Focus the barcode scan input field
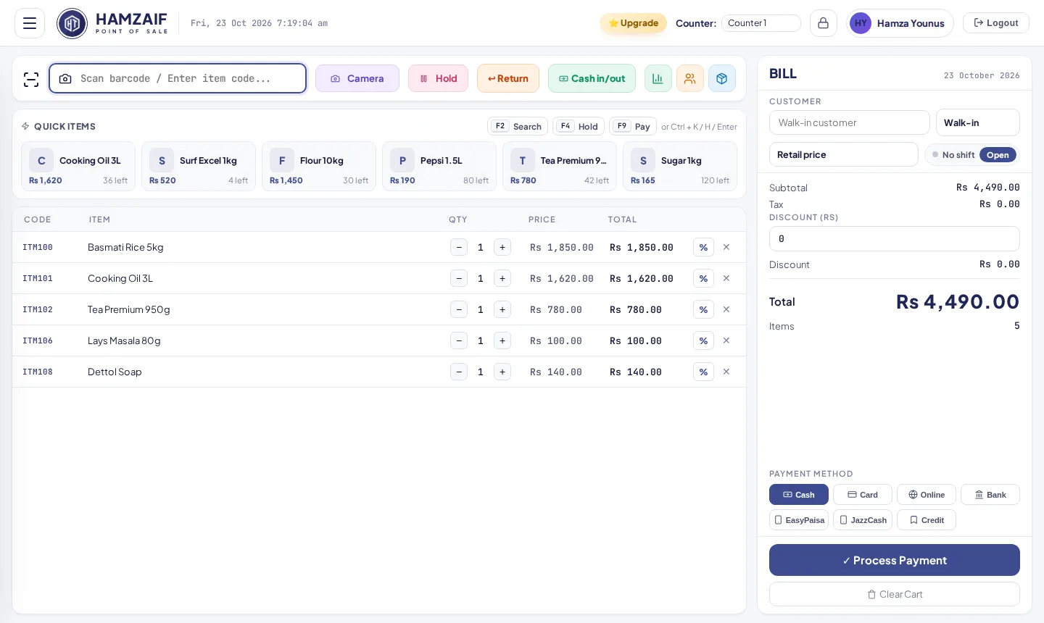Screen dimensions: 1044x623 click(x=178, y=78)
